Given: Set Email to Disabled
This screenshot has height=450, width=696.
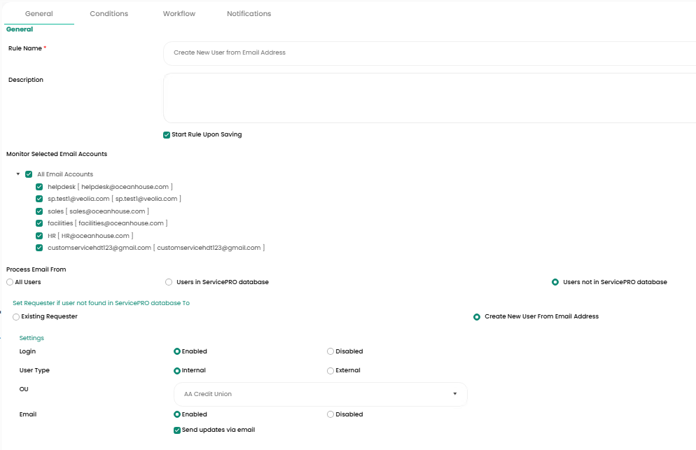Looking at the screenshot, I should click(330, 414).
